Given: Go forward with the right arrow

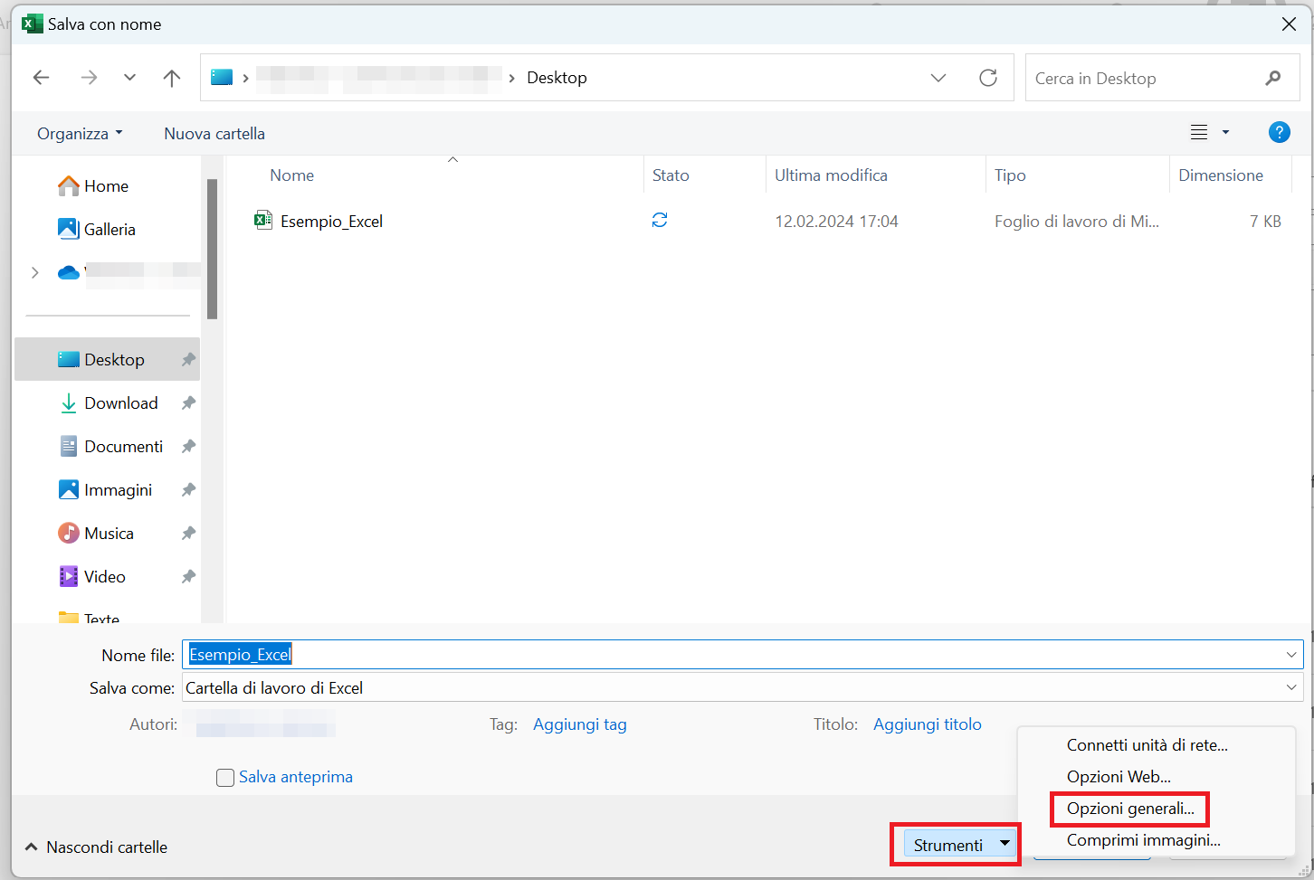Looking at the screenshot, I should (x=89, y=78).
